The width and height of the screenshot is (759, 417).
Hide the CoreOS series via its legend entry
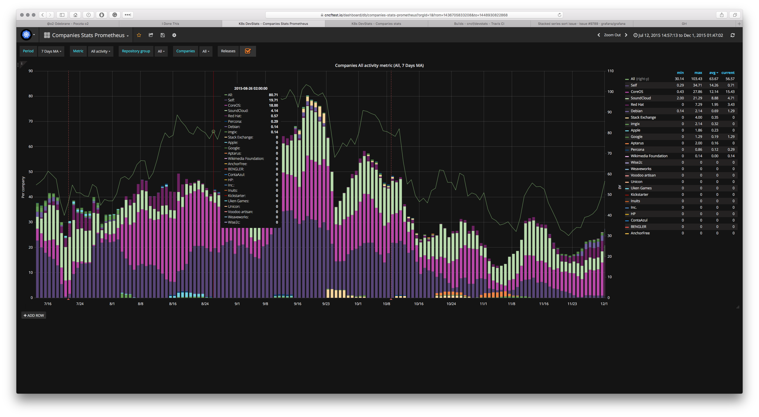(x=637, y=91)
